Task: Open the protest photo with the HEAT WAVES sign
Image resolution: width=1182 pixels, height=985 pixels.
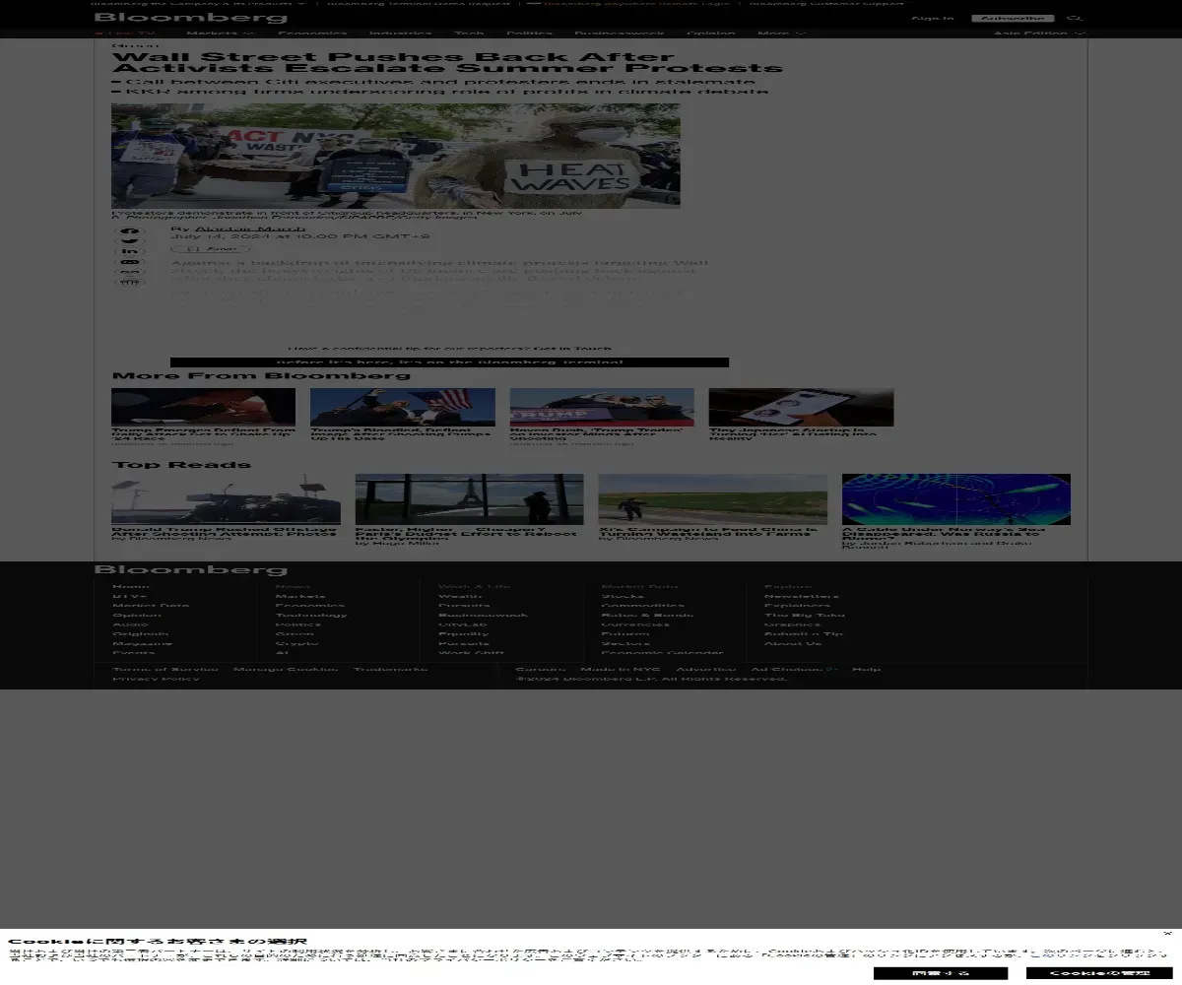Action: [x=395, y=156]
